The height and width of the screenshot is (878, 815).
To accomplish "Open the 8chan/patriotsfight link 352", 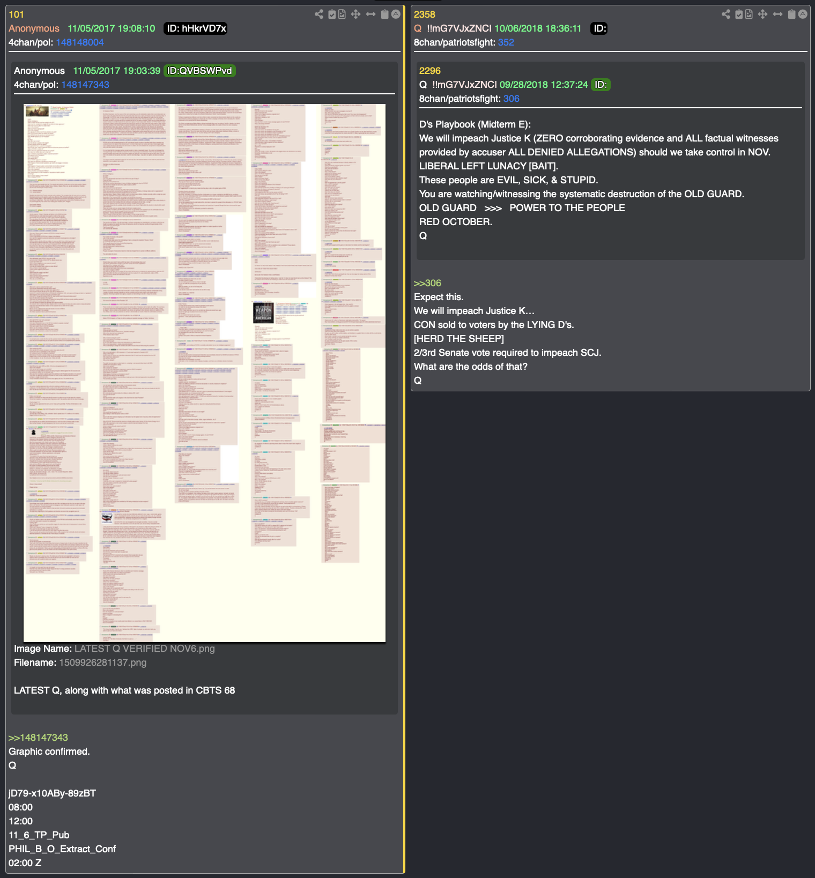I will pyautogui.click(x=506, y=42).
